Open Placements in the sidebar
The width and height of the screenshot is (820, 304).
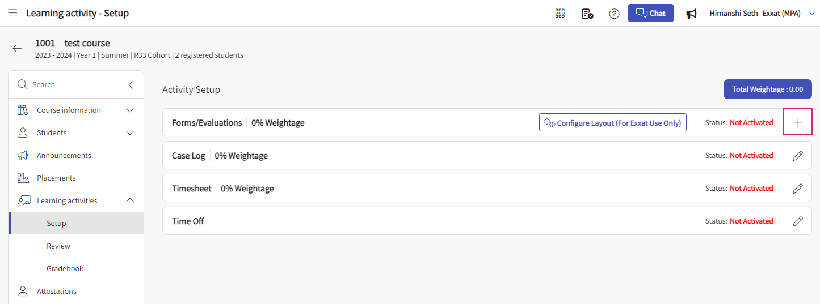tap(56, 178)
